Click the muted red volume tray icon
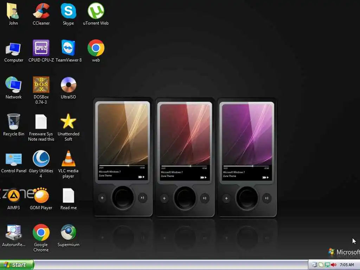The height and width of the screenshot is (270, 360). pyautogui.click(x=334, y=265)
